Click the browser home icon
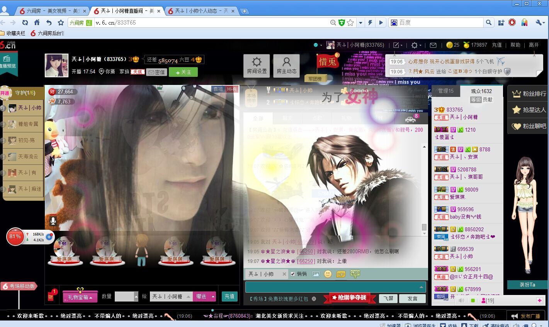 [x=37, y=22]
